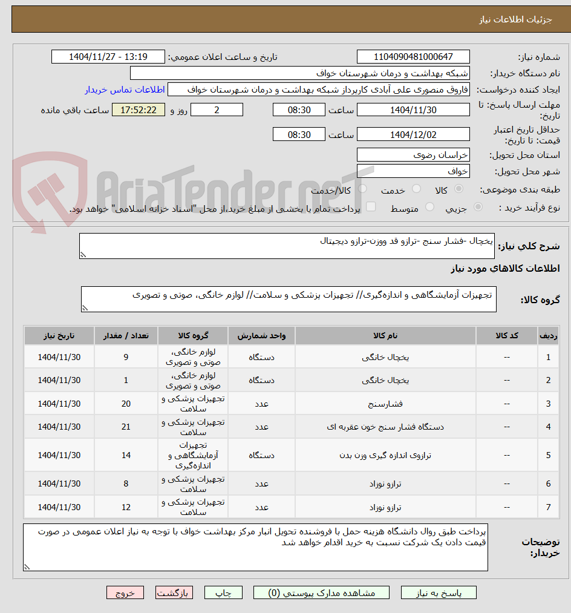Click quantity 12 in row 7
571x613 pixels.
(126, 507)
